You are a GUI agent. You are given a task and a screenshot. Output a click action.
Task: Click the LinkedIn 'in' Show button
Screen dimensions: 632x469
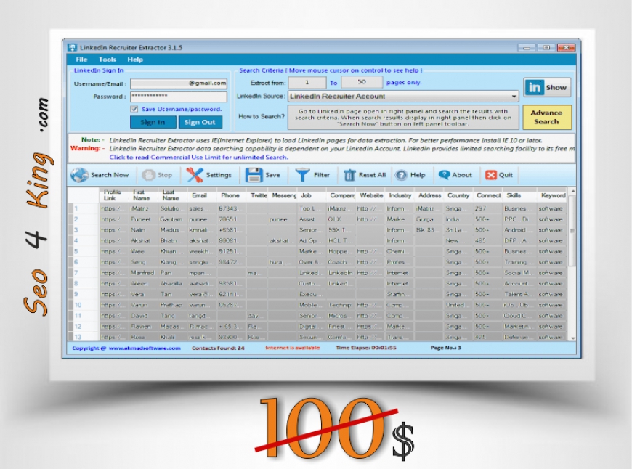point(547,87)
